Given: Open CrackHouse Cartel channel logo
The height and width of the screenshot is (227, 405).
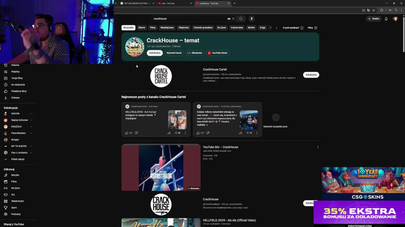Looking at the screenshot, I should (x=161, y=76).
